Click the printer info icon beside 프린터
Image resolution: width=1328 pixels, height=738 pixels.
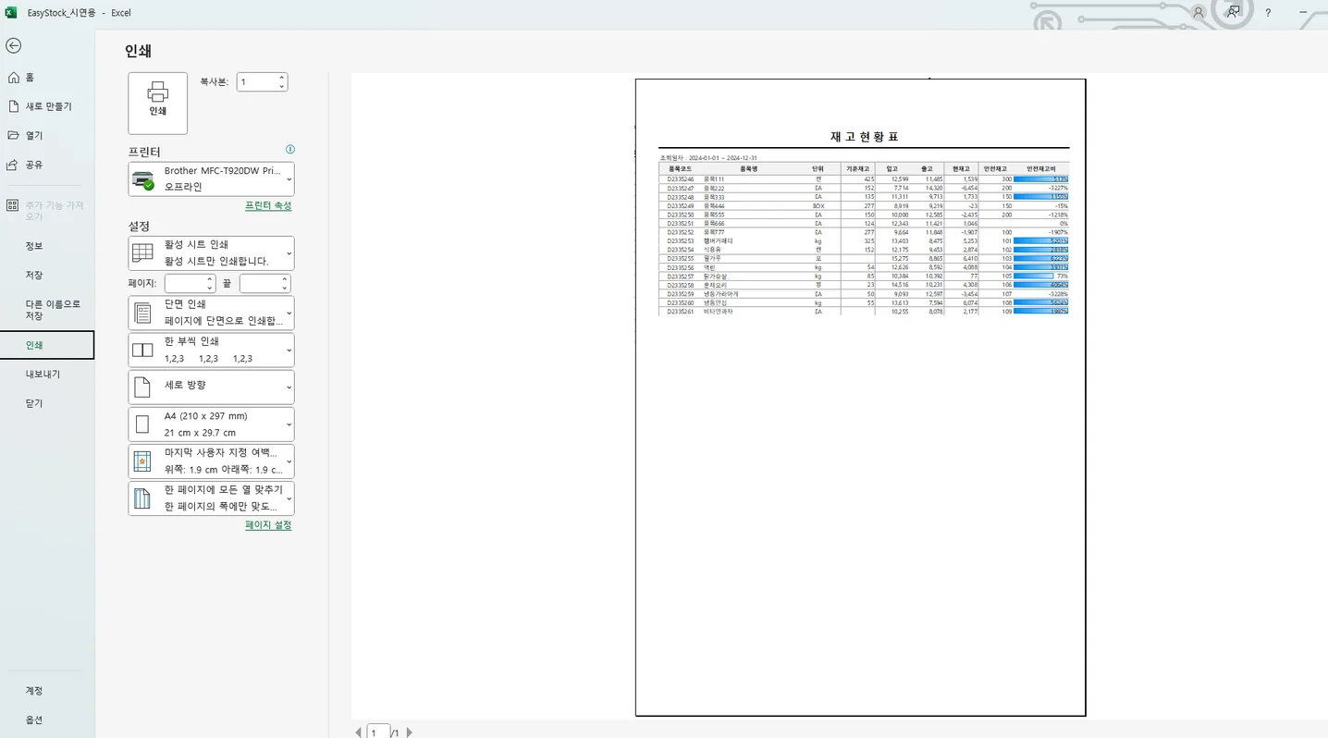[x=290, y=149]
